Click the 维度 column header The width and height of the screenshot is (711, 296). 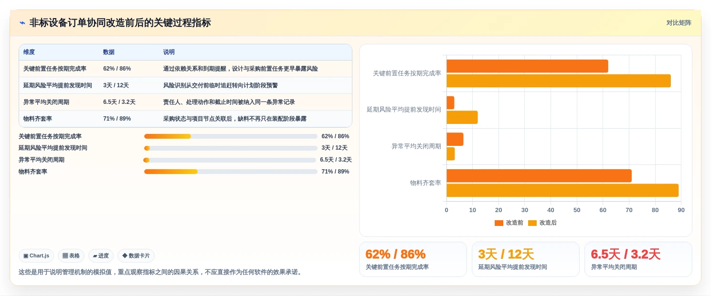pos(29,52)
